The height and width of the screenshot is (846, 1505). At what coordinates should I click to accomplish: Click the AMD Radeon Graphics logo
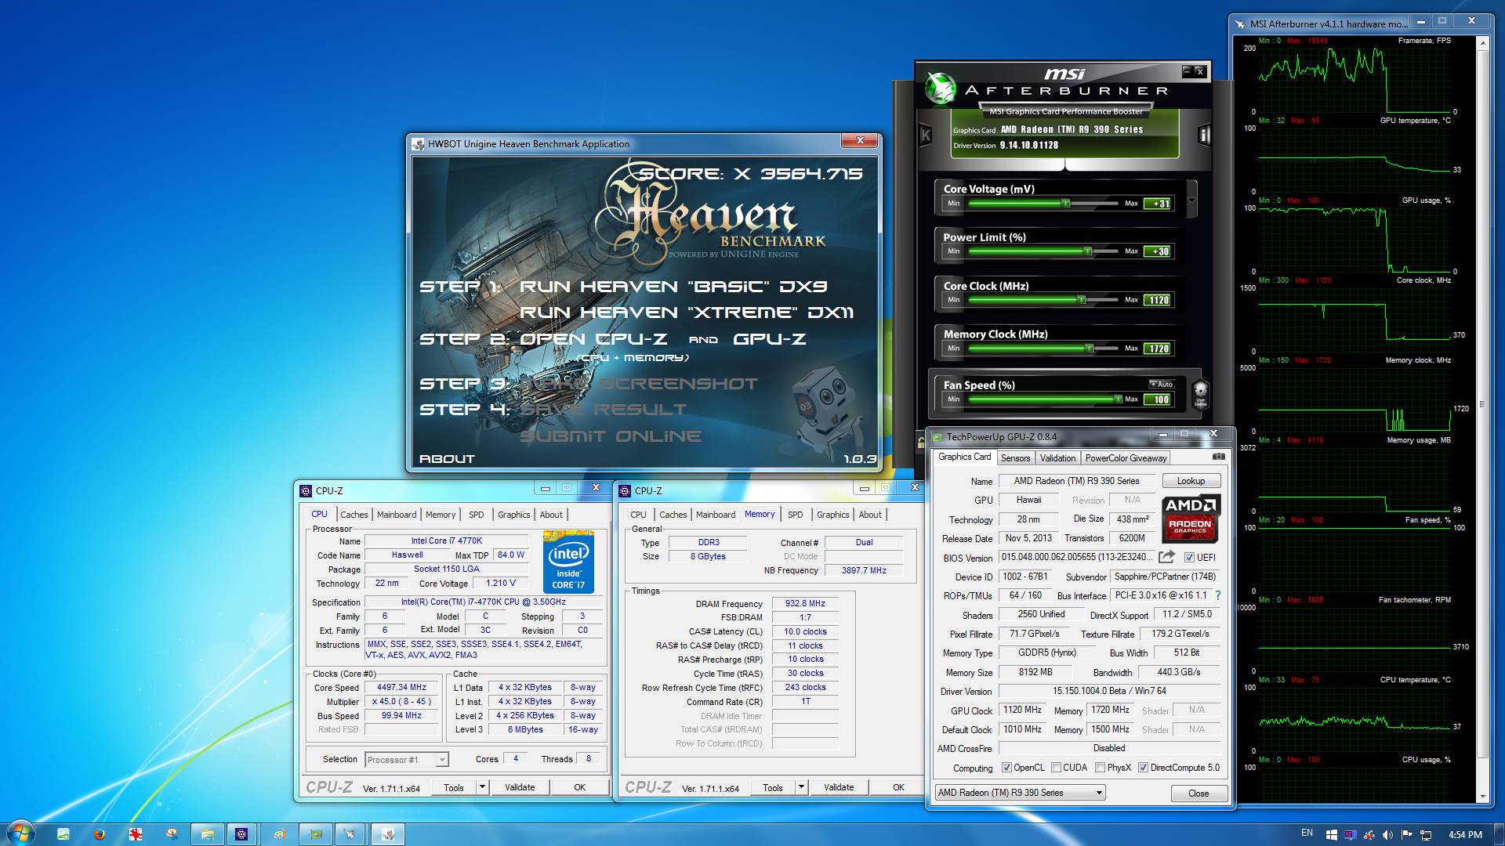[1191, 519]
